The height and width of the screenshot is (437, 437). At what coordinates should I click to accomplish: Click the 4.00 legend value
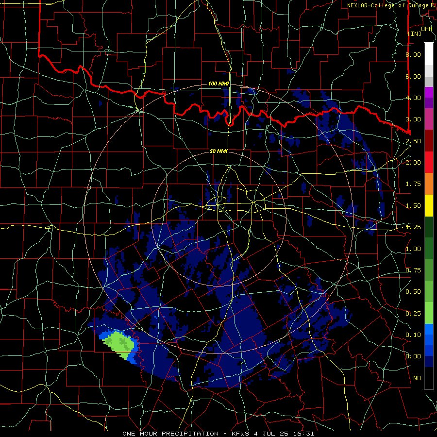point(413,98)
